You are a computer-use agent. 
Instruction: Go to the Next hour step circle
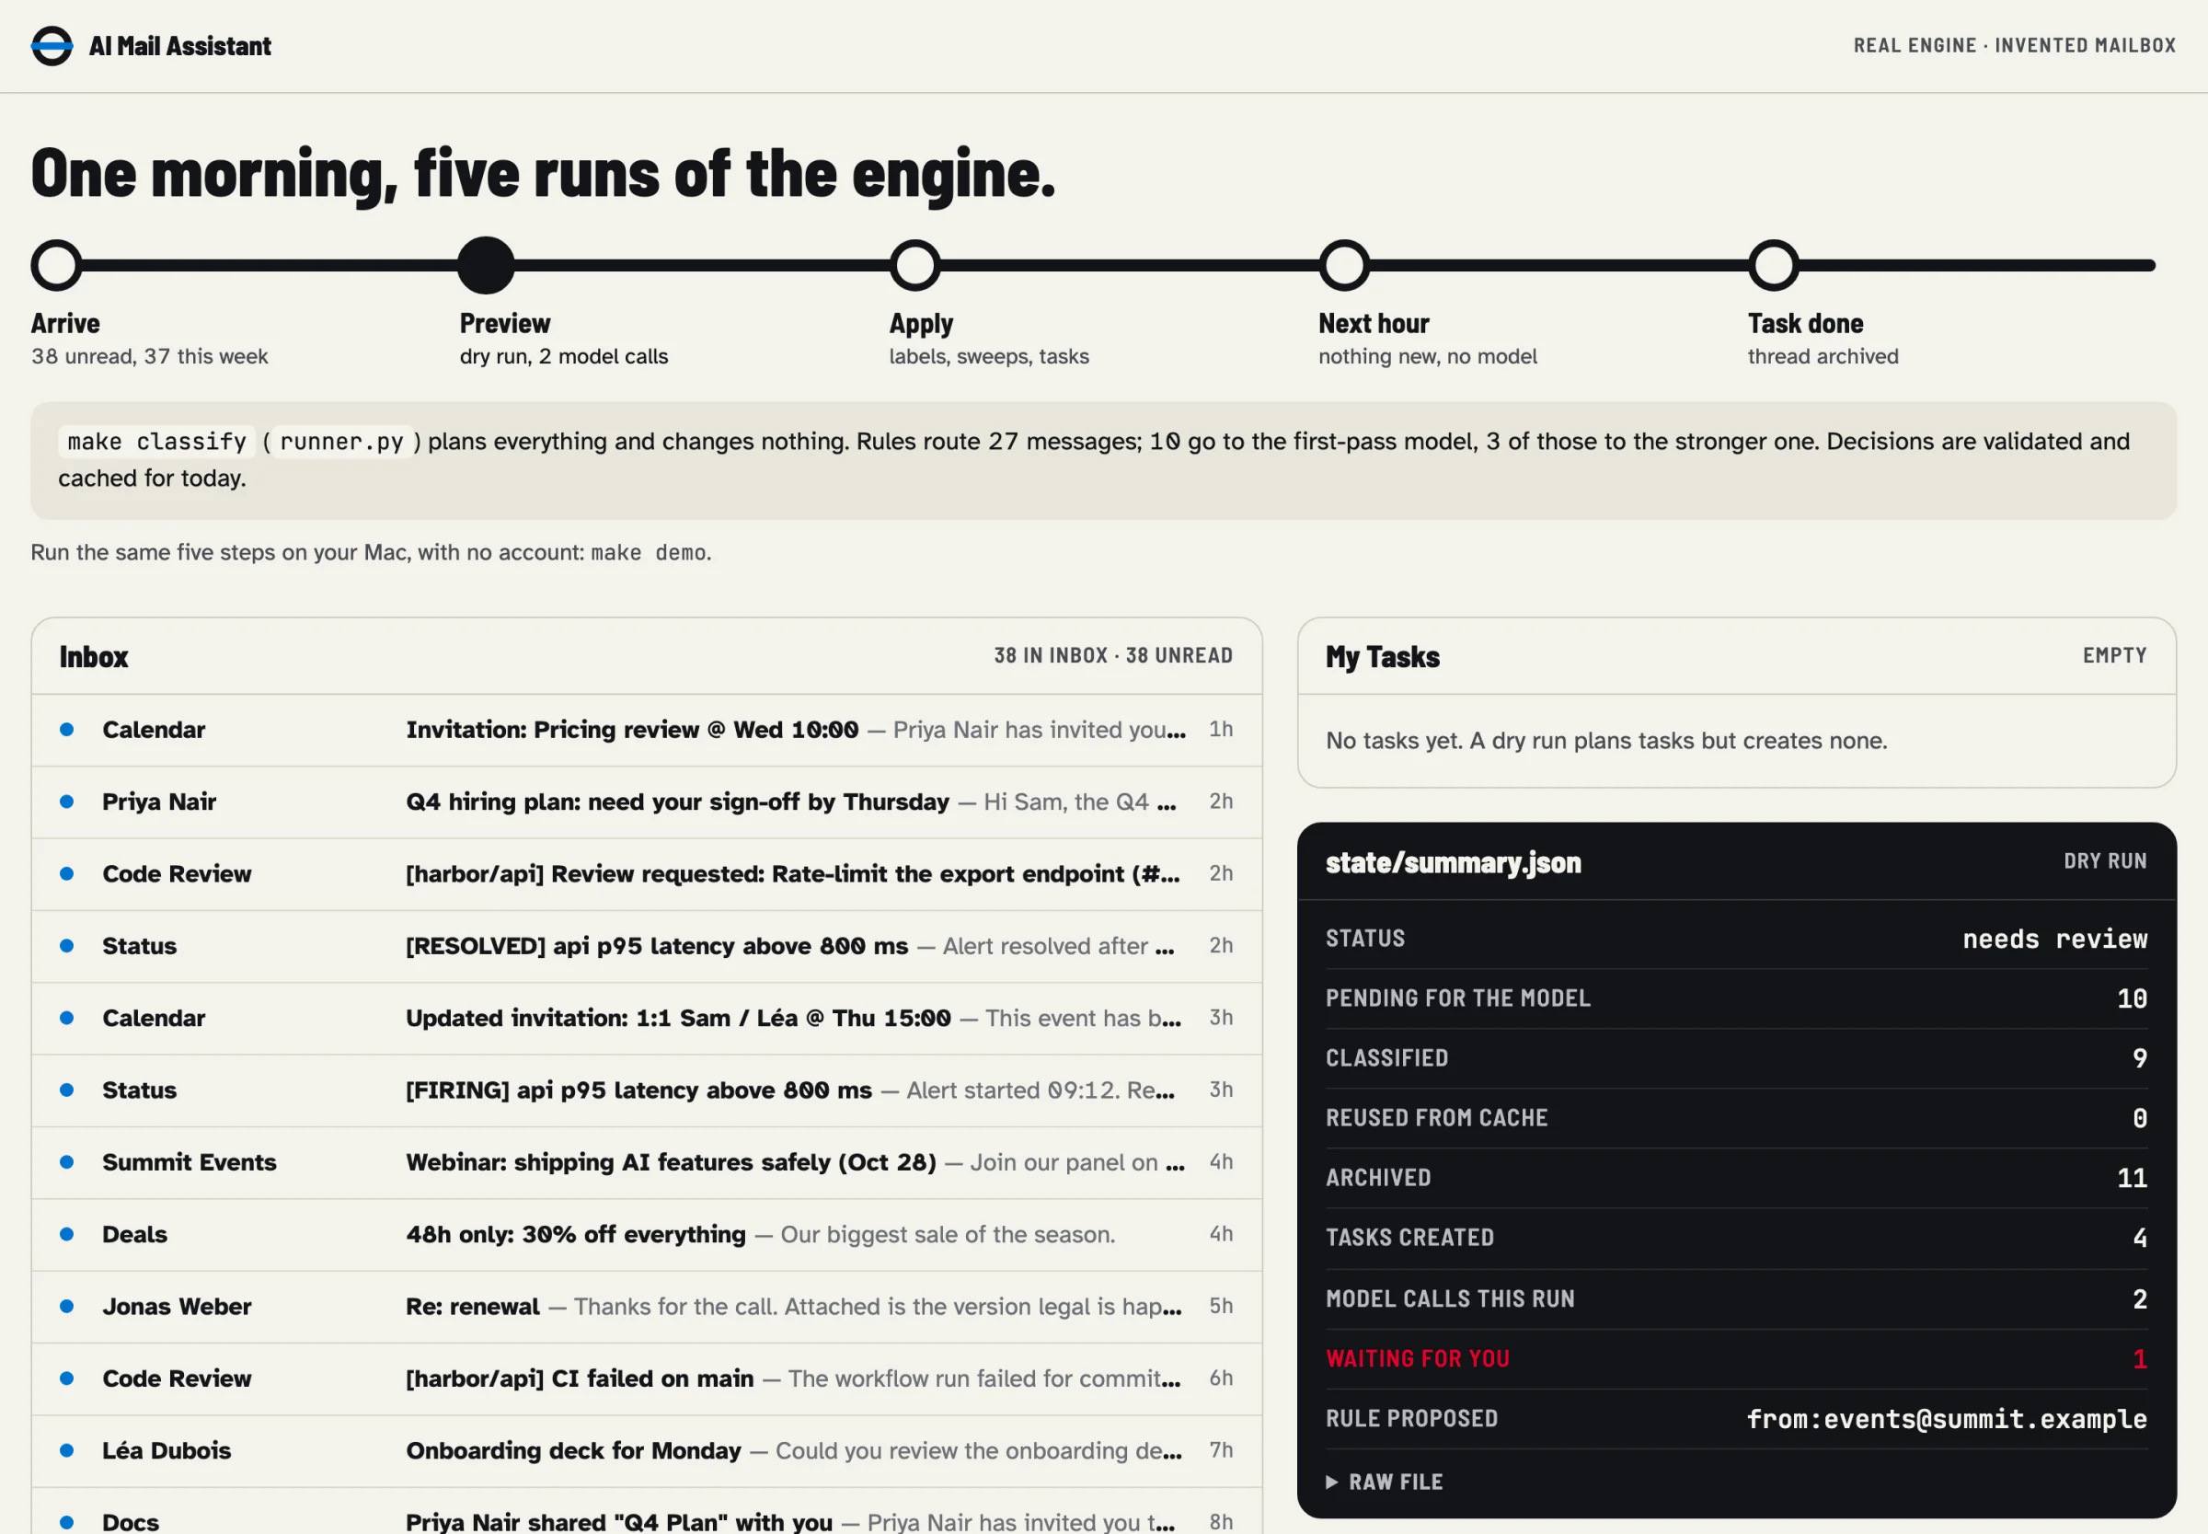tap(1344, 265)
